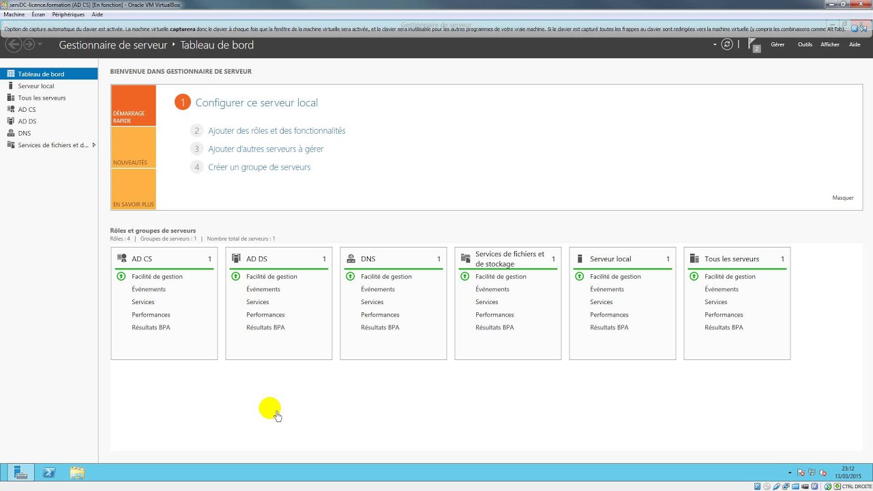The height and width of the screenshot is (491, 873).
Task: Click DNS green manageability status icon
Action: click(x=351, y=276)
